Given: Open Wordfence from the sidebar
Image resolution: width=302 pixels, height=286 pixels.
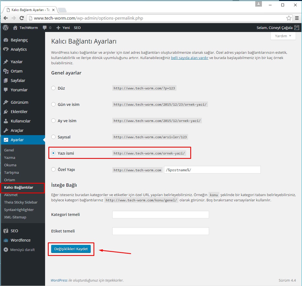Looking at the screenshot, I should click(x=20, y=240).
